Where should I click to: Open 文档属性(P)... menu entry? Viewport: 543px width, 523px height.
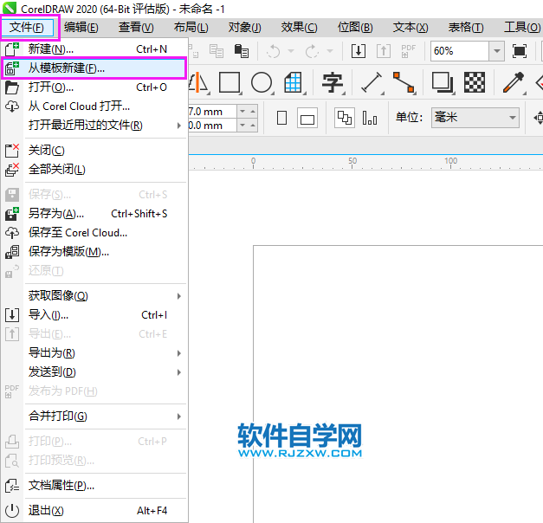[94, 486]
